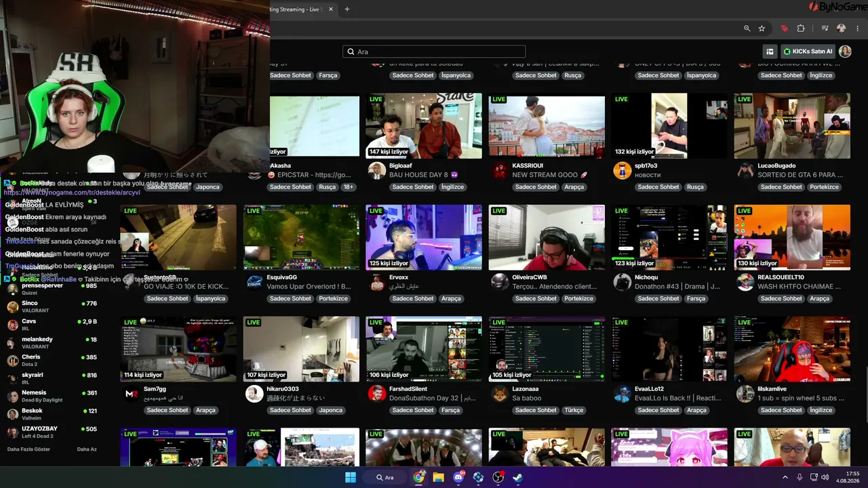Open the Windows Start menu

tap(351, 477)
